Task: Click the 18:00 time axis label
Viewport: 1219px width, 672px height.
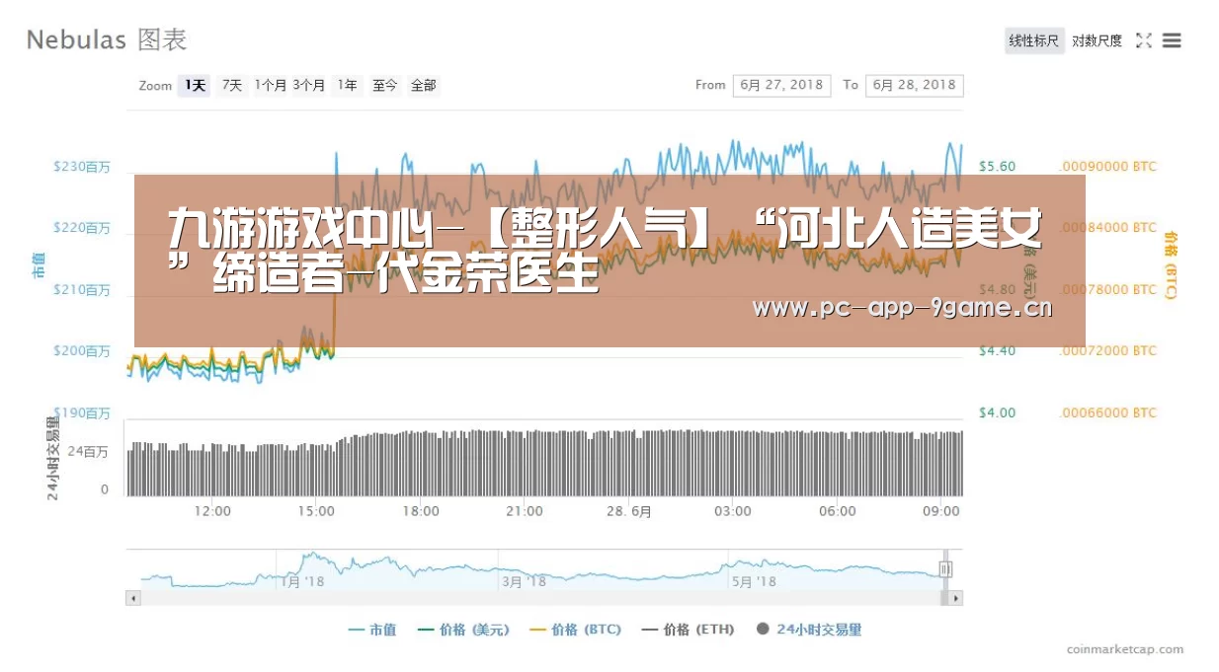Action: click(x=421, y=511)
